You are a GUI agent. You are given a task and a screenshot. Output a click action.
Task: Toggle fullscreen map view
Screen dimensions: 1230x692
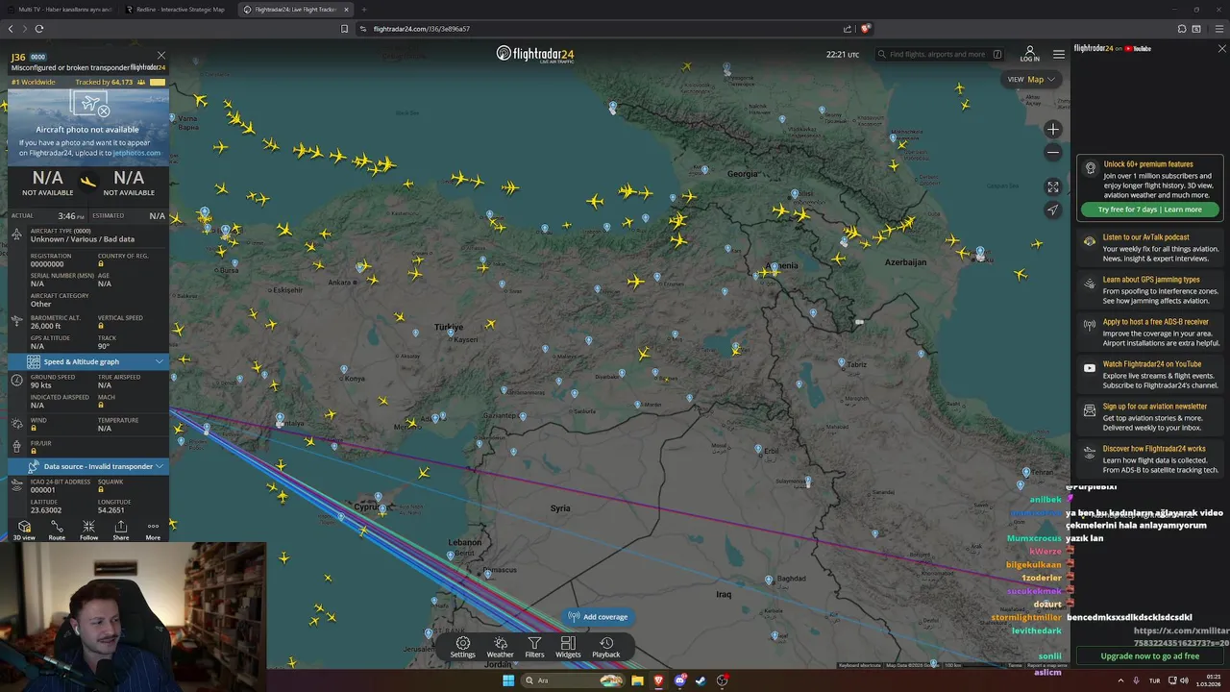coord(1053,186)
